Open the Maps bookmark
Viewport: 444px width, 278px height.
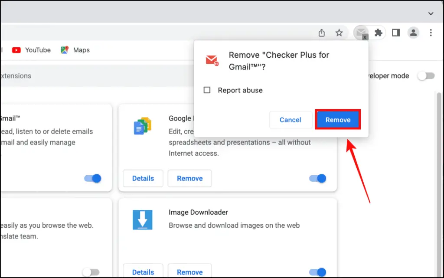pyautogui.click(x=75, y=50)
